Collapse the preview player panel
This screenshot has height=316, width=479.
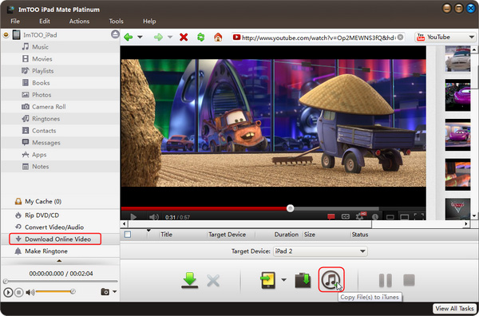59,261
